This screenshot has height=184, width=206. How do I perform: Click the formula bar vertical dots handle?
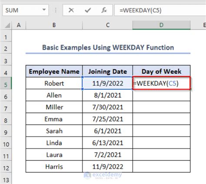(56, 10)
